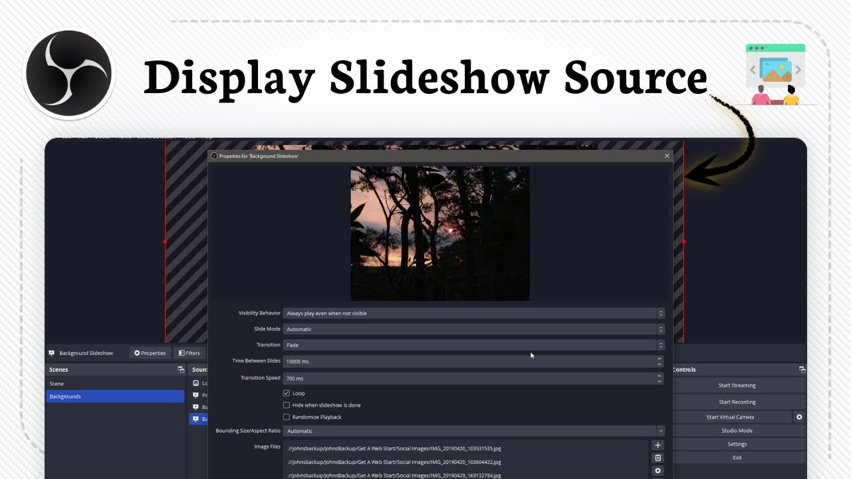Click the right red handle on canvas preview
Viewport: 851px width, 479px height.
click(683, 241)
